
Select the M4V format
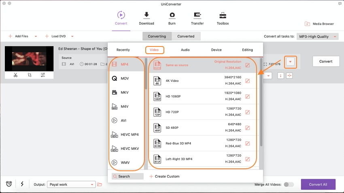click(x=126, y=106)
